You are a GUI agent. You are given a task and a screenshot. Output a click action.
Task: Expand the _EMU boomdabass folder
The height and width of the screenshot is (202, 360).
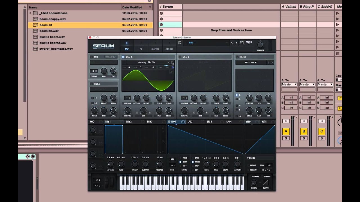coord(31,13)
